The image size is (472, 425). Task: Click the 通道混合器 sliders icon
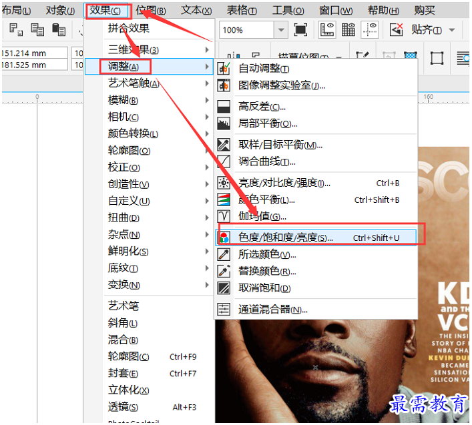(x=224, y=310)
